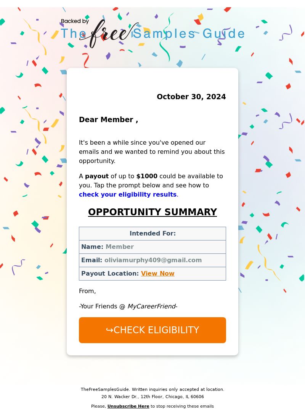Click the MyCareerFriend signature text
Image resolution: width=305 pixels, height=413 pixels.
tap(152, 307)
